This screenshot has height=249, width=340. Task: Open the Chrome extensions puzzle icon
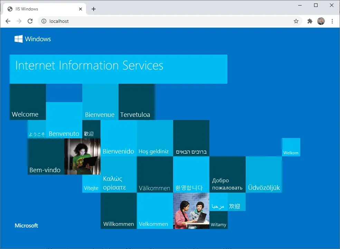[x=310, y=21]
